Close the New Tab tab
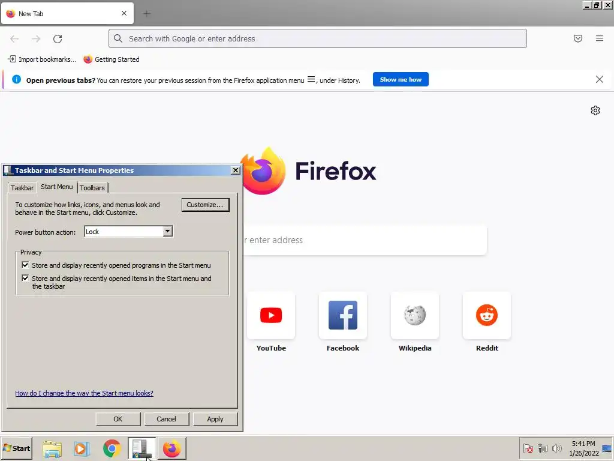This screenshot has width=614, height=461. point(124,13)
